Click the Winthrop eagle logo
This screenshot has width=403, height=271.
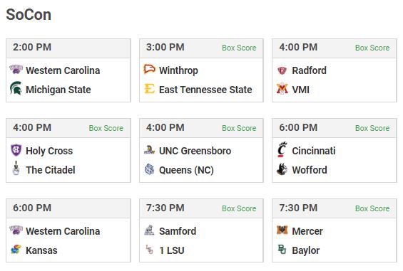pyautogui.click(x=149, y=70)
